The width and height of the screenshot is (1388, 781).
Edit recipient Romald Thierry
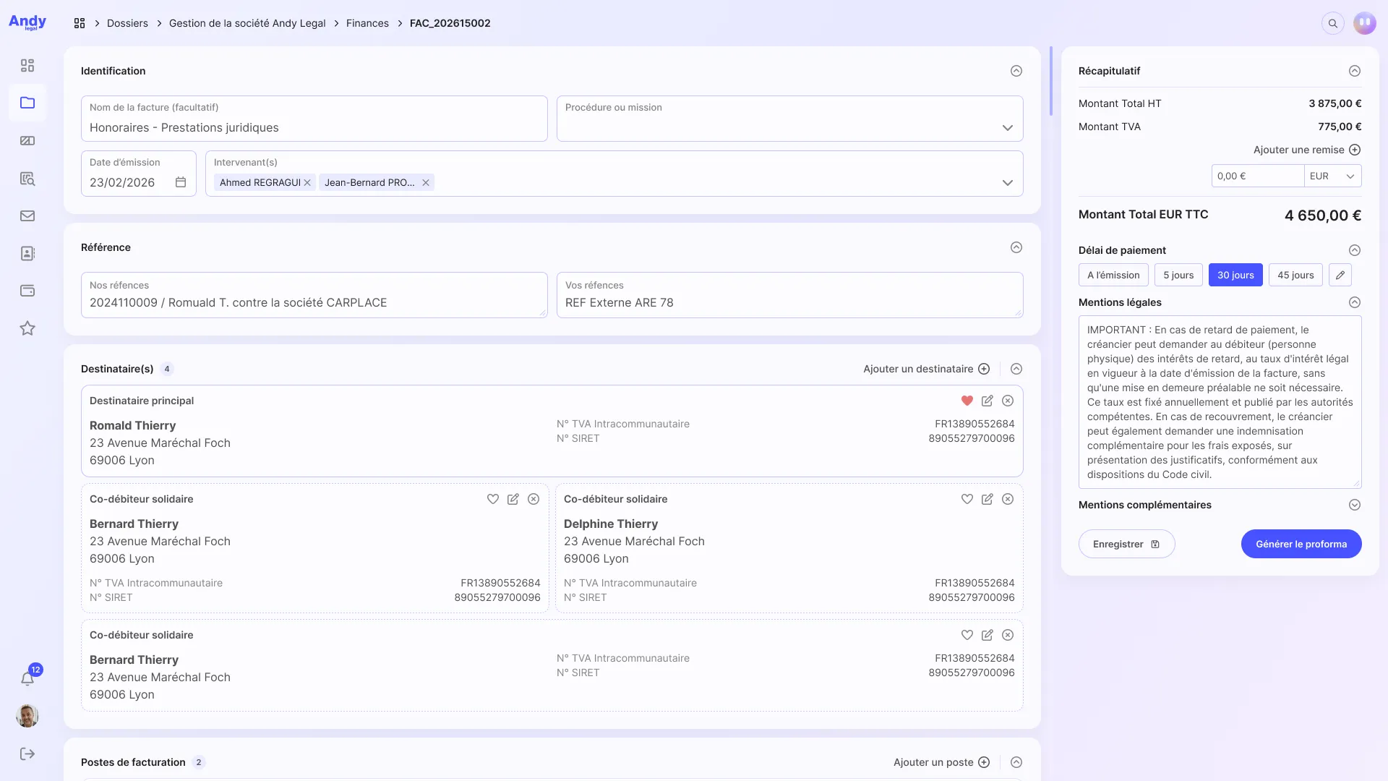click(988, 401)
